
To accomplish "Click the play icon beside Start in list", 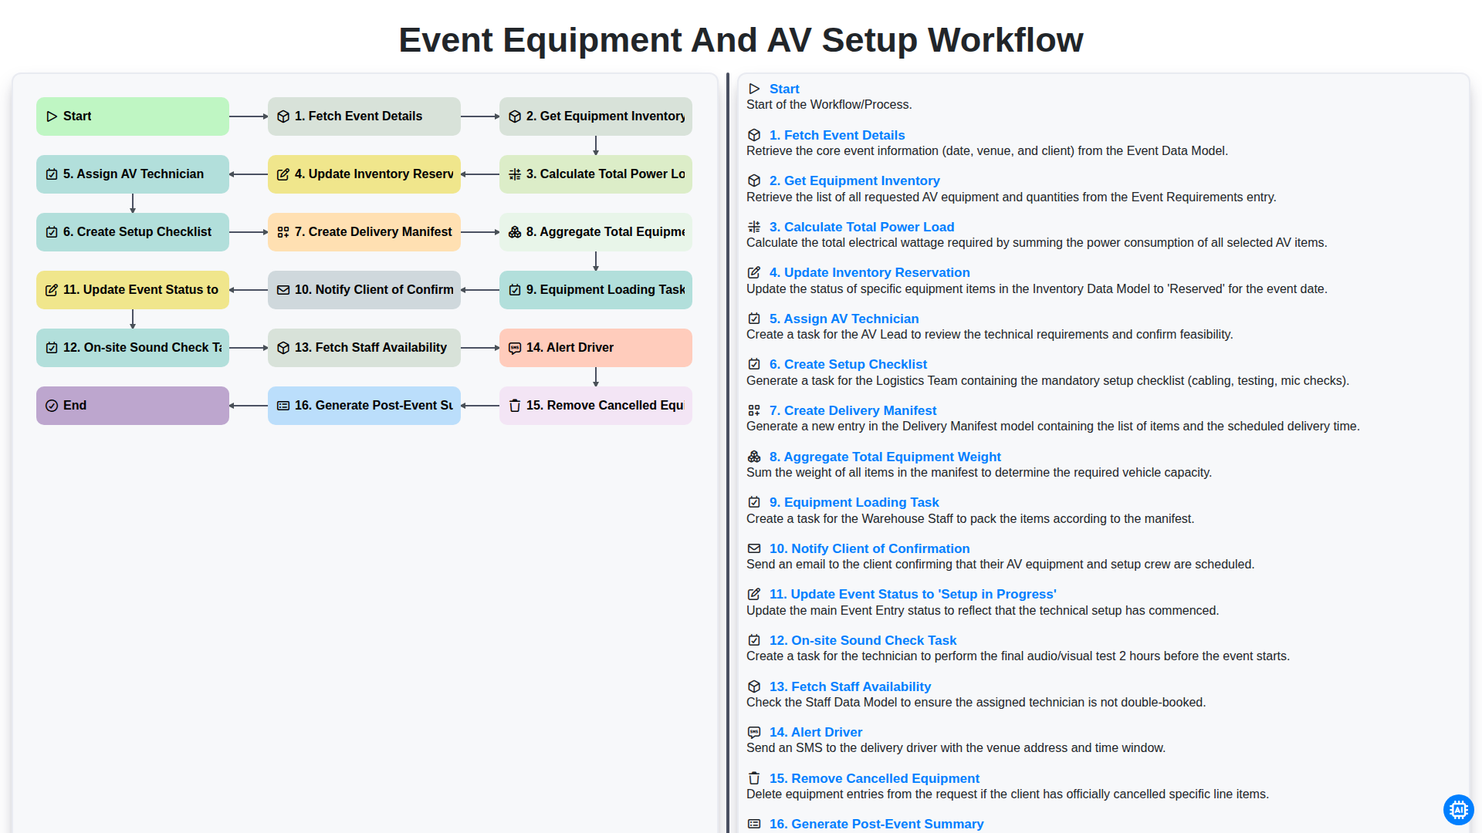I will pos(754,89).
